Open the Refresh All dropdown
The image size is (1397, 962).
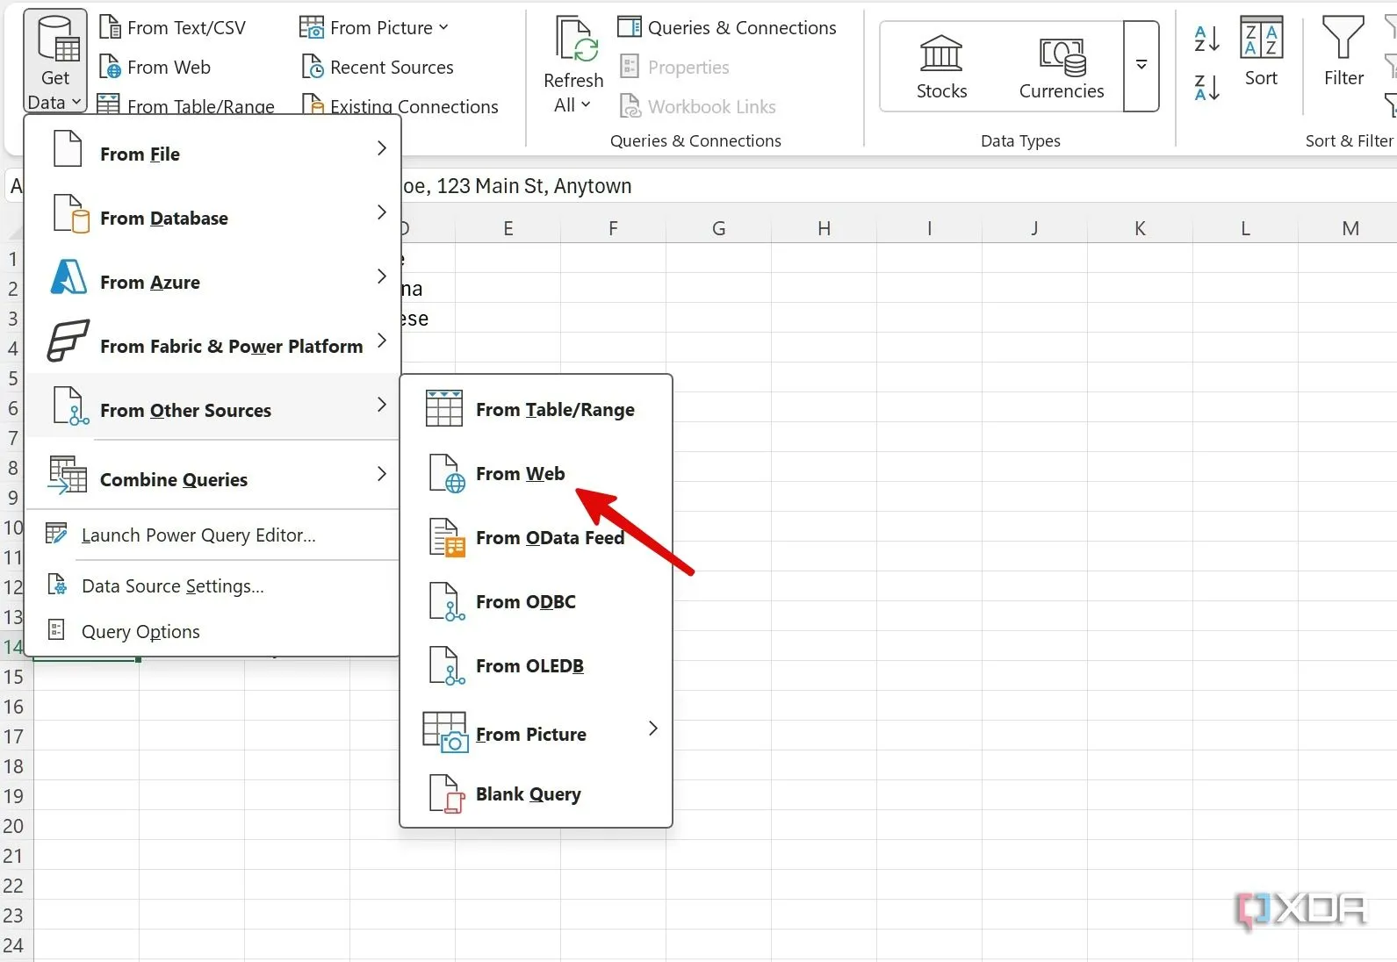click(572, 105)
